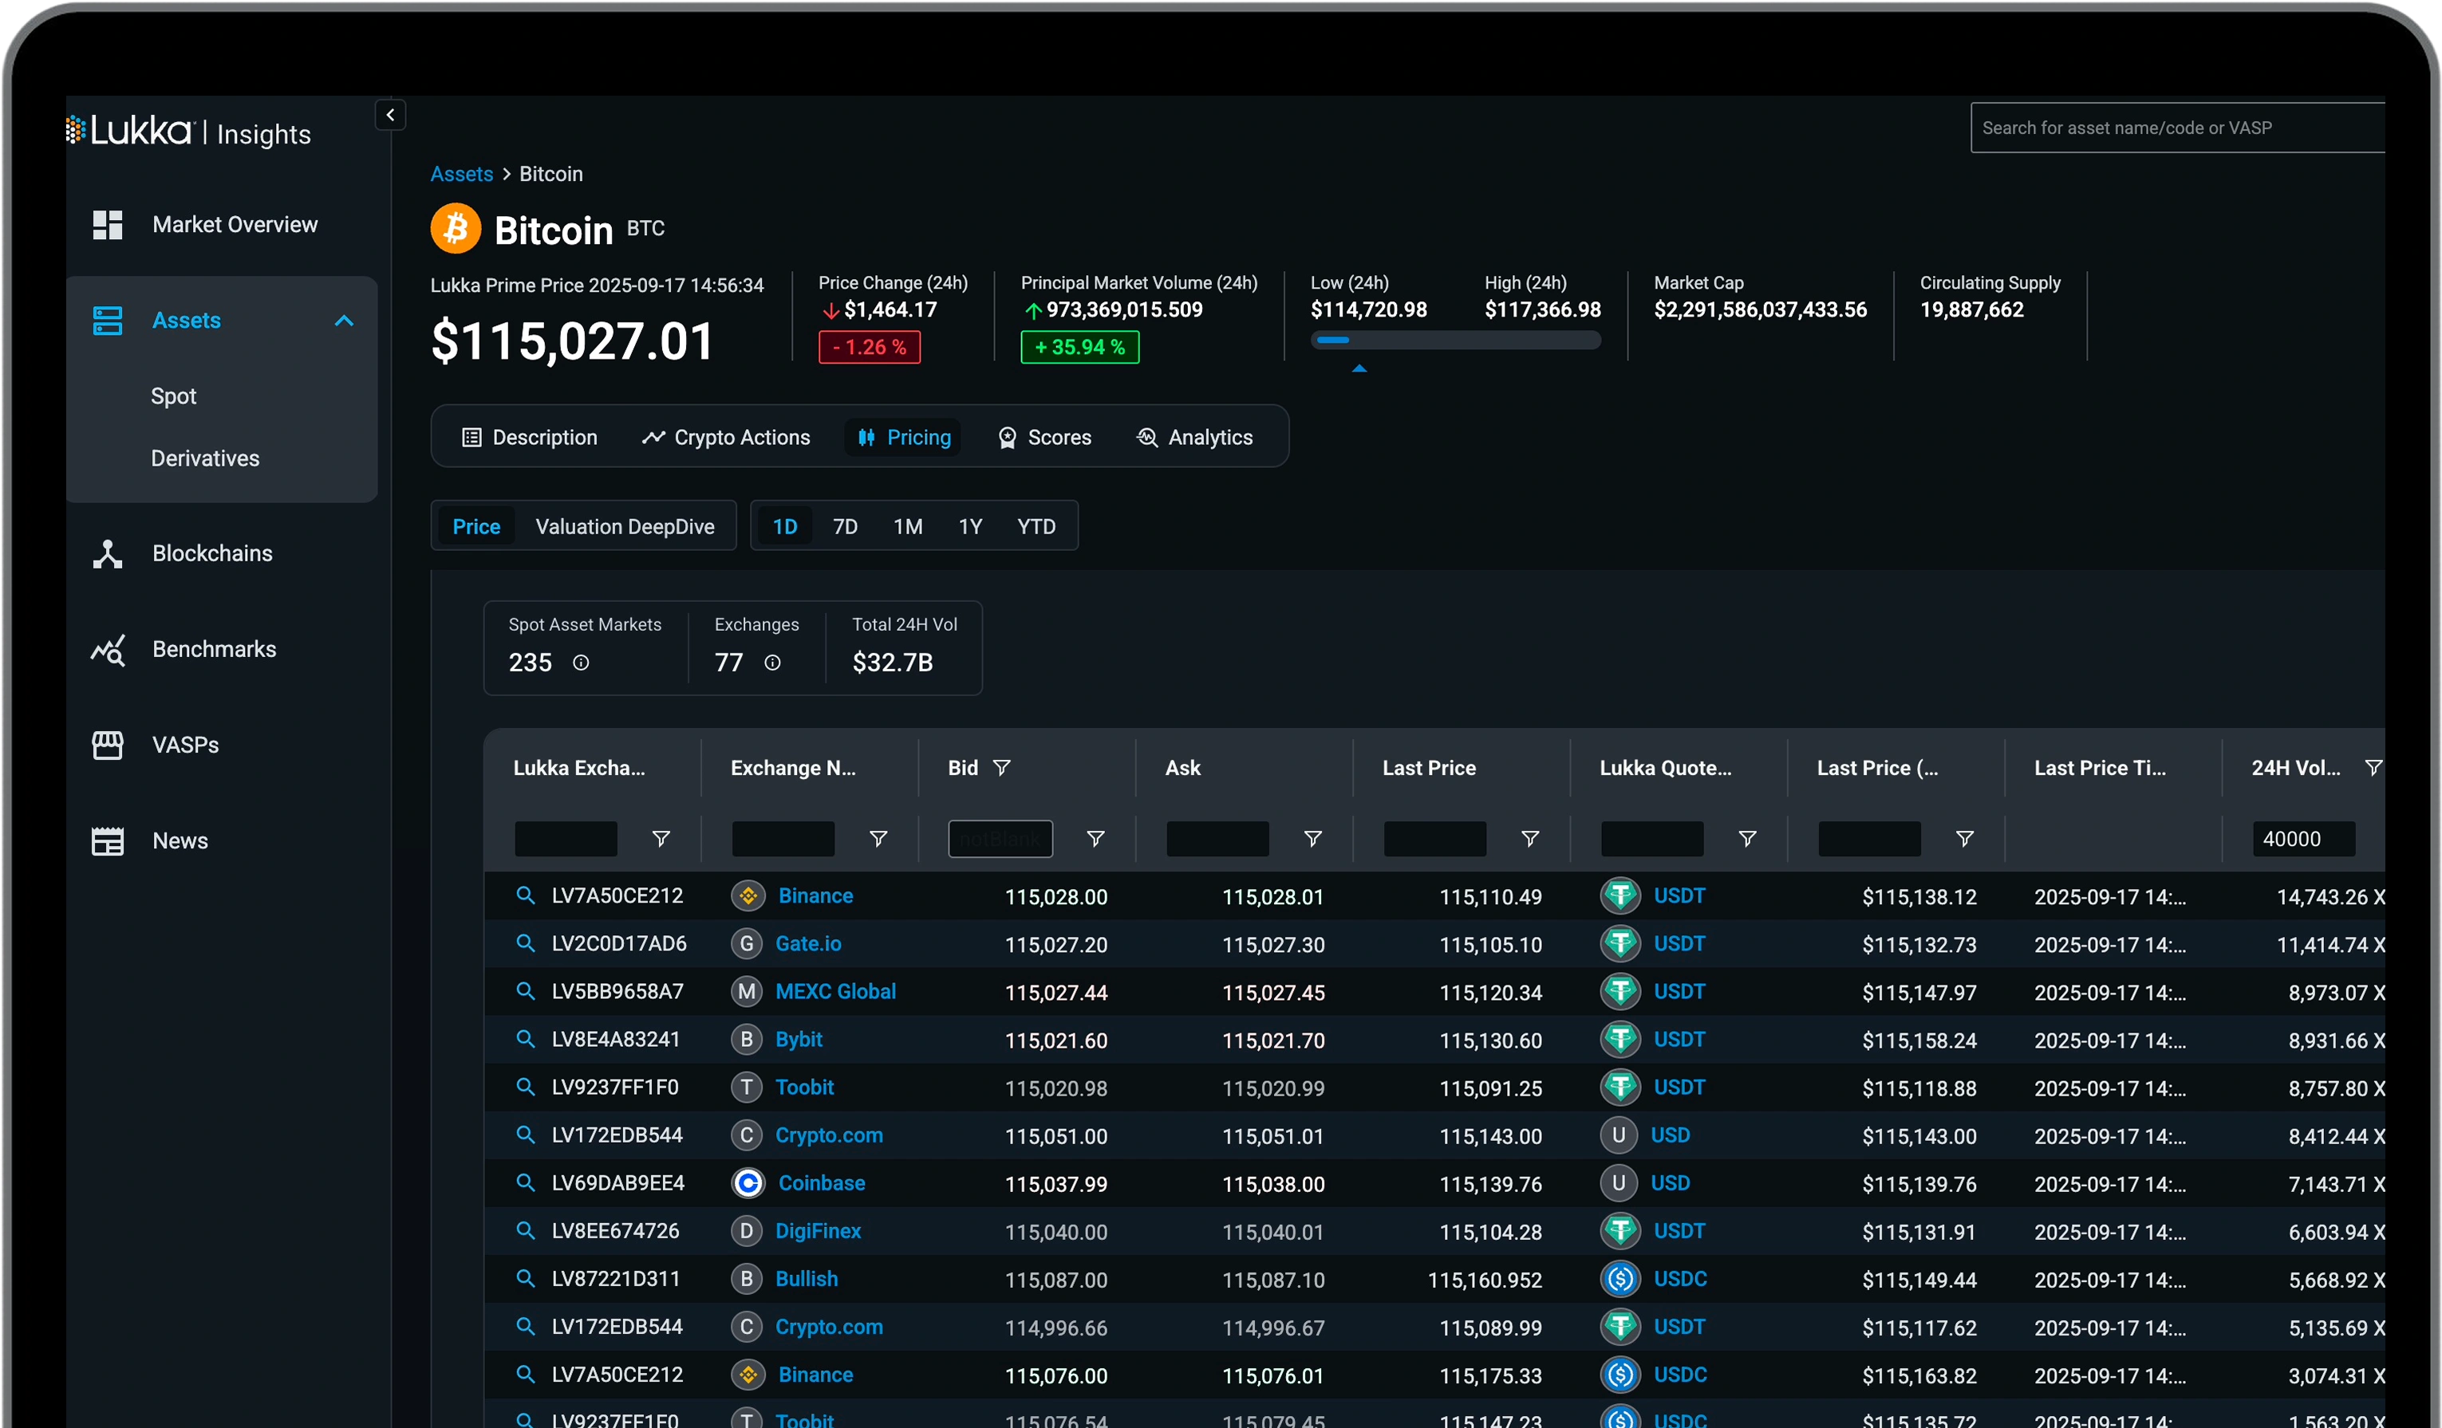Click the Exchange Name filter input
The image size is (2442, 1428).
[x=783, y=839]
